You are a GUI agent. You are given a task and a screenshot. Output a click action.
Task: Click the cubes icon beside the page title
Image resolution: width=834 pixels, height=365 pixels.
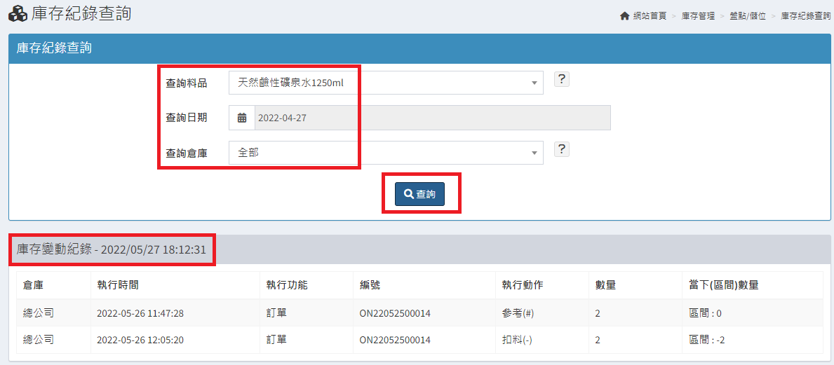tap(18, 13)
